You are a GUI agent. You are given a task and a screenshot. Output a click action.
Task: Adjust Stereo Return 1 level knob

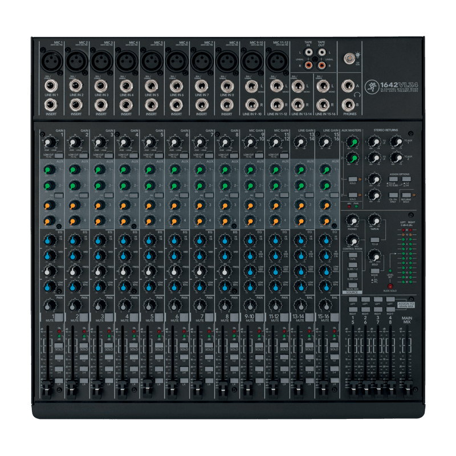(374, 141)
